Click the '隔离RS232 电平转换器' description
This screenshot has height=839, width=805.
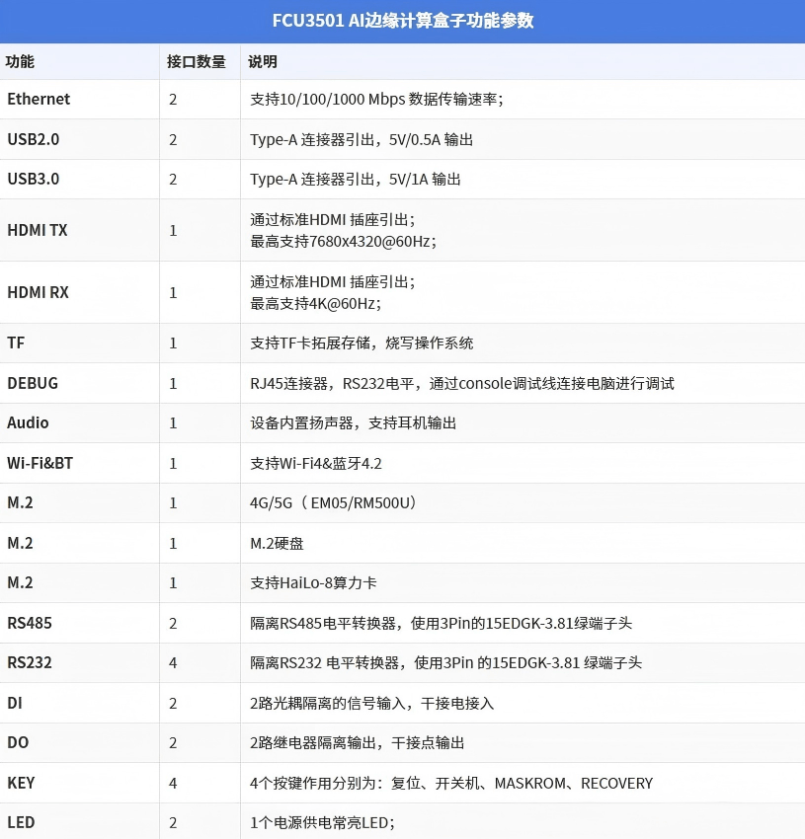click(325, 663)
